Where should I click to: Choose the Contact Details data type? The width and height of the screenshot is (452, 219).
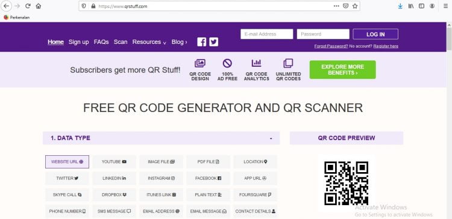tap(256, 211)
